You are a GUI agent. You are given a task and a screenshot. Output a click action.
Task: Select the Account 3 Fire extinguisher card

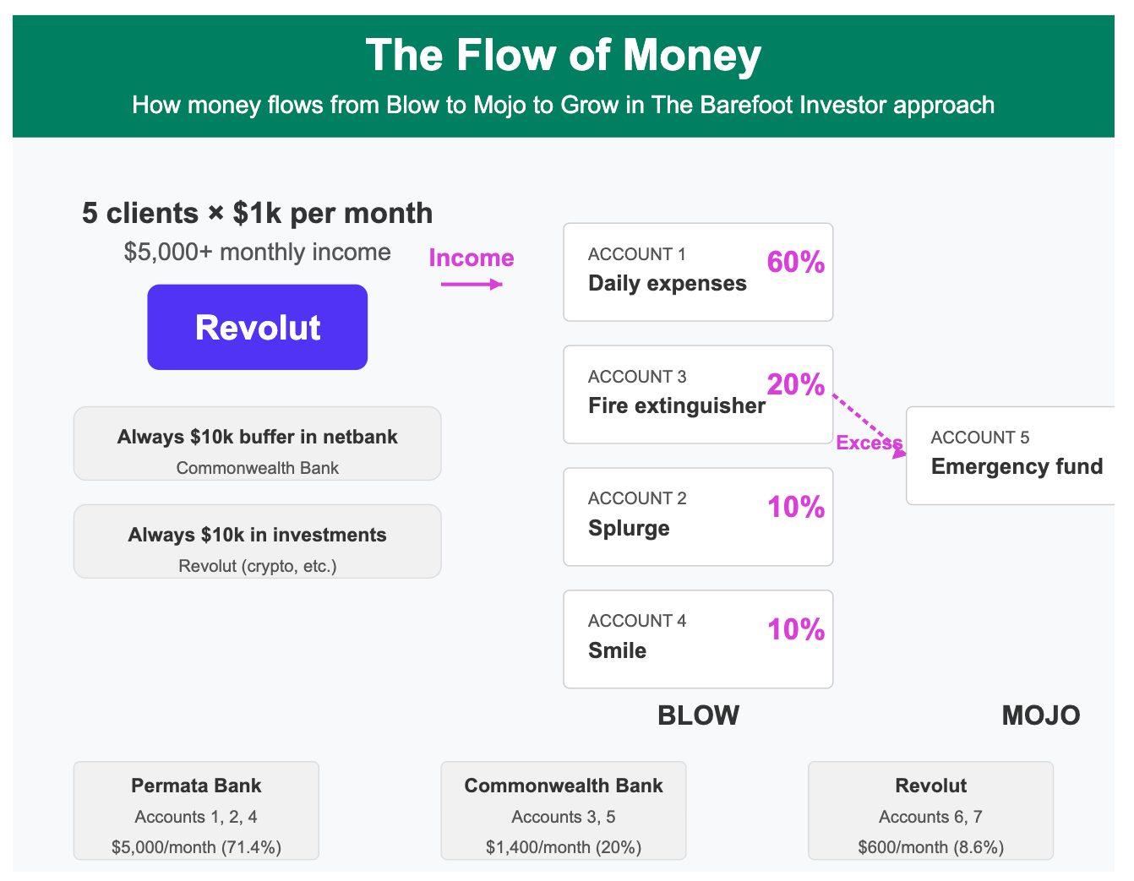coord(698,394)
